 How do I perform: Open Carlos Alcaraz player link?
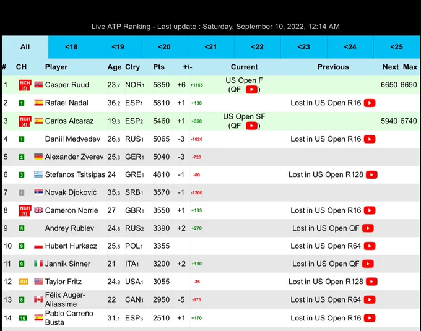[x=69, y=121]
